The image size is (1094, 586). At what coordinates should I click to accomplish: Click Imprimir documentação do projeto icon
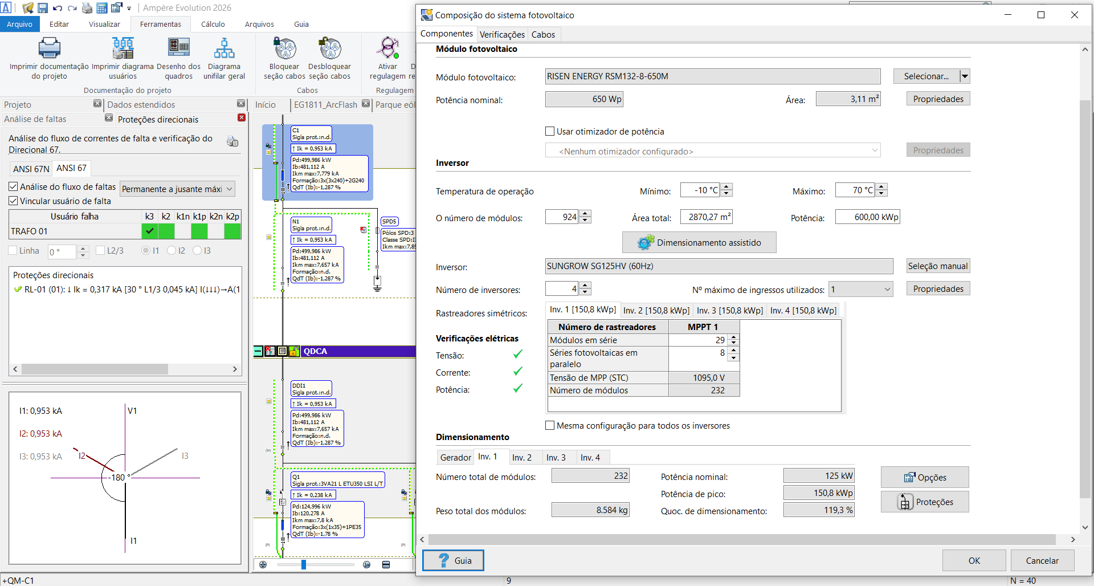49,48
